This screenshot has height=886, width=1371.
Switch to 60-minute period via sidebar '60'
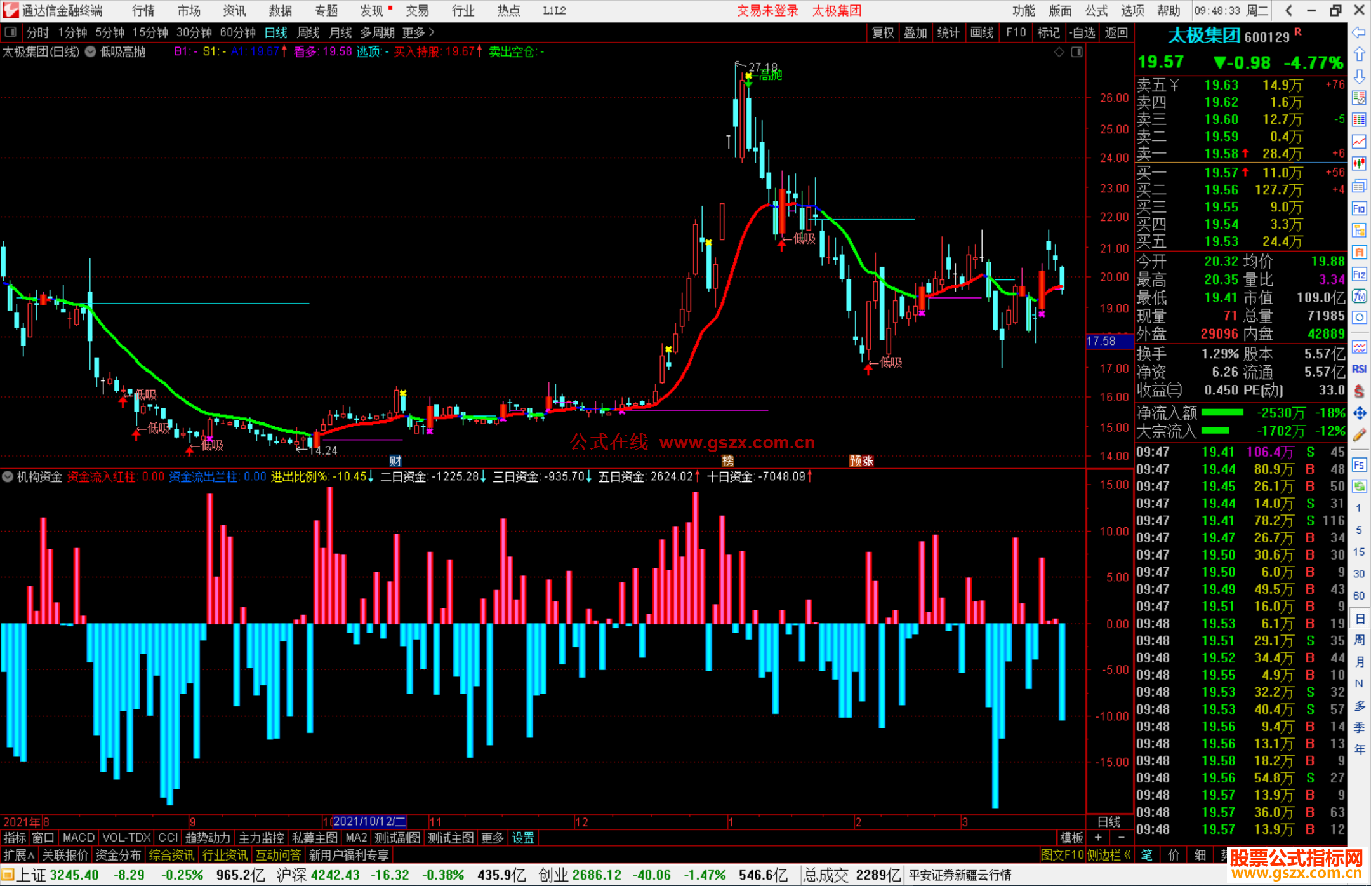[x=1359, y=596]
